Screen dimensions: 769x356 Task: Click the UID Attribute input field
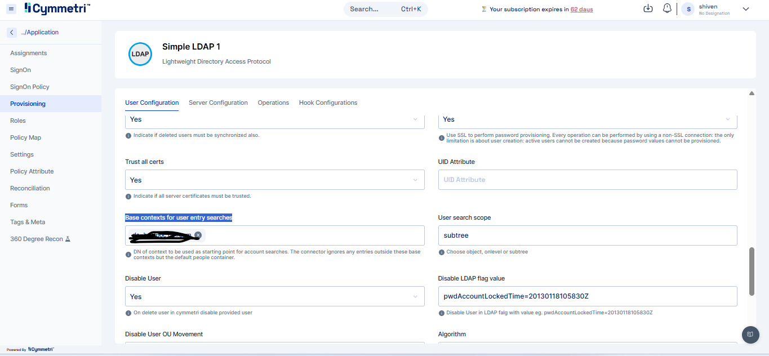(588, 180)
